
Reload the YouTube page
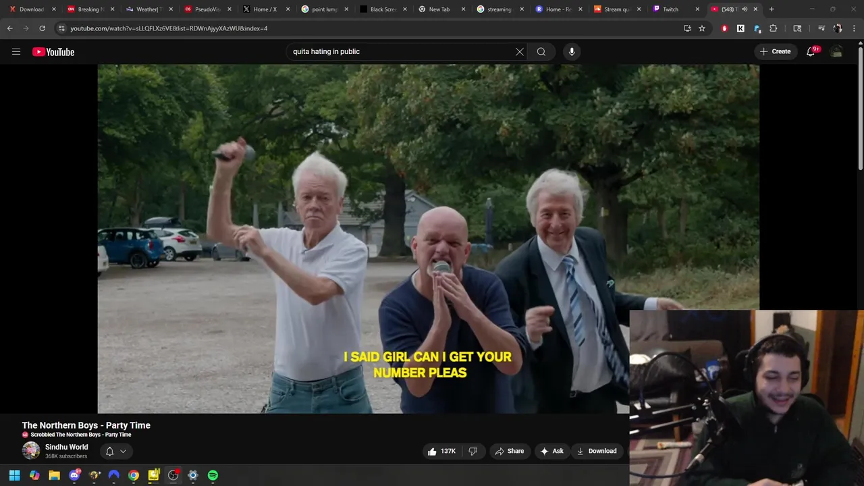42,28
